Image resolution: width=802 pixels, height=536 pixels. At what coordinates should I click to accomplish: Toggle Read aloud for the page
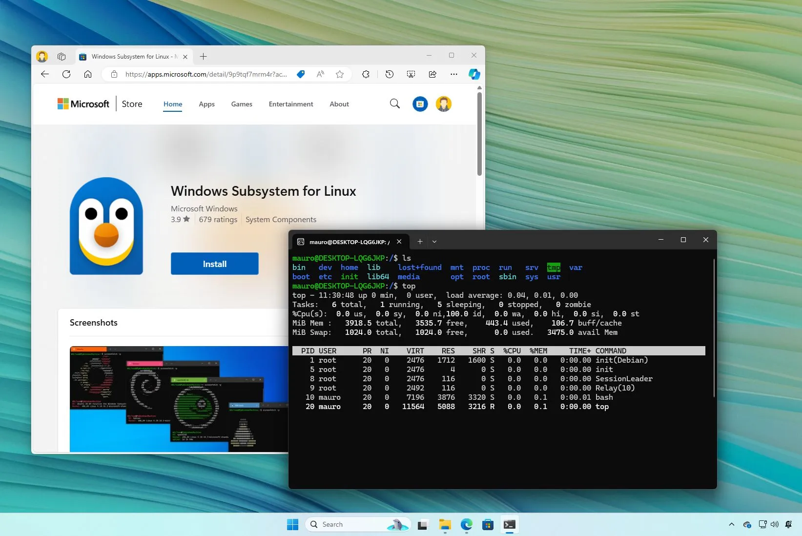coord(320,74)
